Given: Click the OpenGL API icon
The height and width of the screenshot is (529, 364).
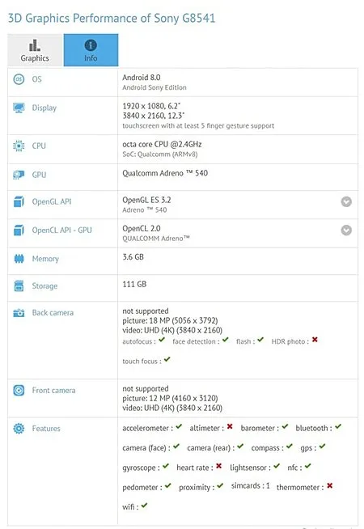Looking at the screenshot, I should point(19,201).
